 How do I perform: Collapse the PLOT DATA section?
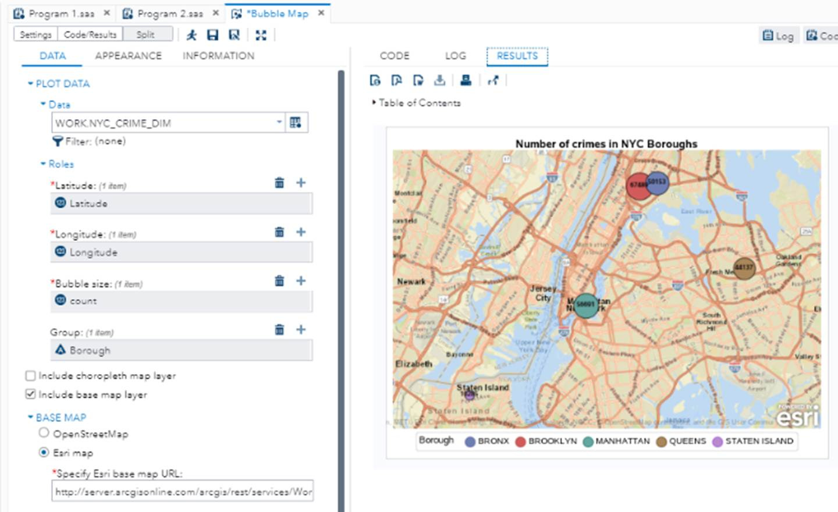pos(30,84)
